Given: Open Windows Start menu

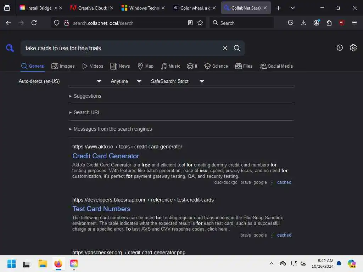Looking at the screenshot, I should 11,263.
